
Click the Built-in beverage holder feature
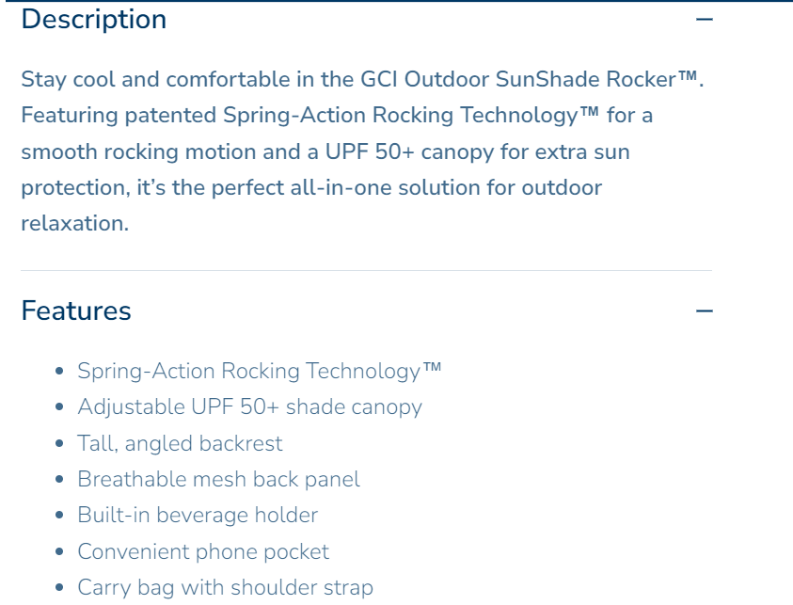pos(198,515)
